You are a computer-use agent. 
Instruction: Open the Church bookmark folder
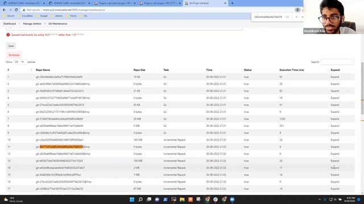(9, 16)
